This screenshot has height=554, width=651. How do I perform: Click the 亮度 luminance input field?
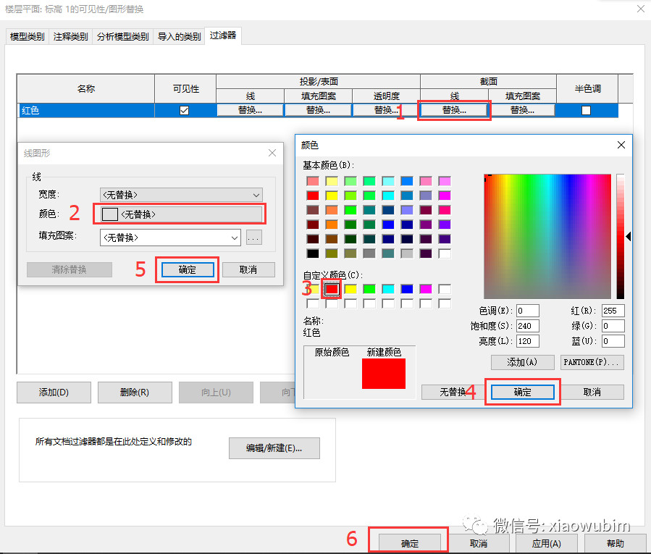click(528, 341)
